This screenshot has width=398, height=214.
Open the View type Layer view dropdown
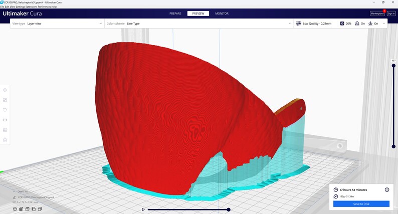[x=57, y=24]
